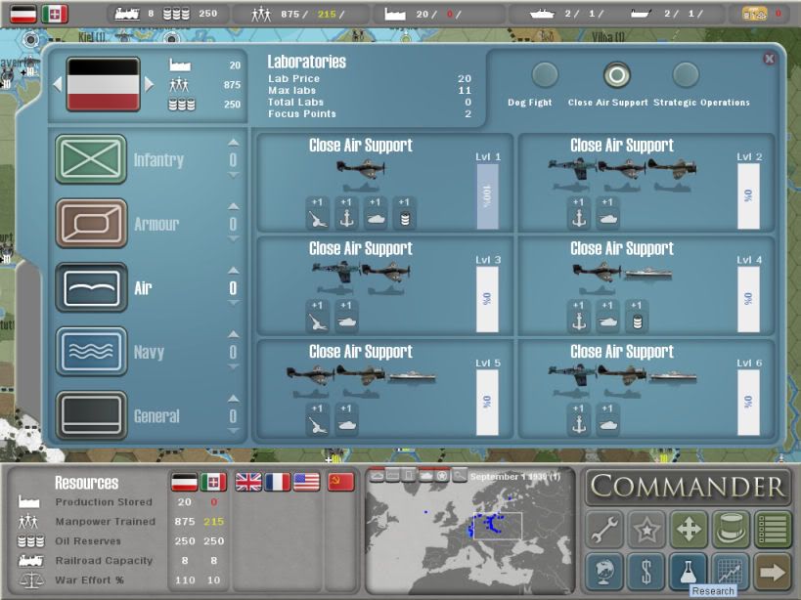
Task: Increase Navy labs with up arrow
Action: tap(233, 334)
